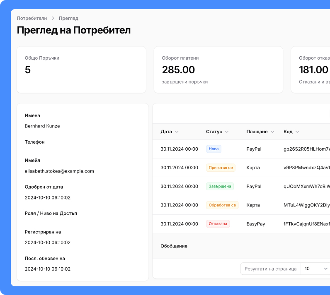The width and height of the screenshot is (330, 295).
Task: Click the Обобщение summary row
Action: [x=241, y=246]
